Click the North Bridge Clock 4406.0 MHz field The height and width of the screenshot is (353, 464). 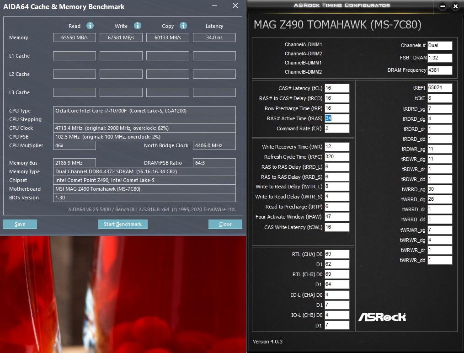point(214,145)
